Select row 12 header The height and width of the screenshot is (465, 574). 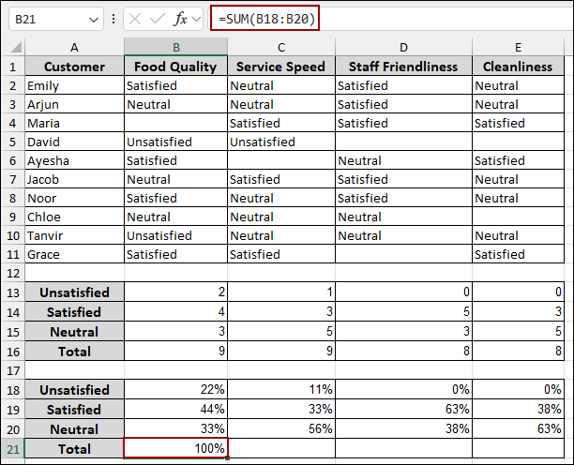12,273
